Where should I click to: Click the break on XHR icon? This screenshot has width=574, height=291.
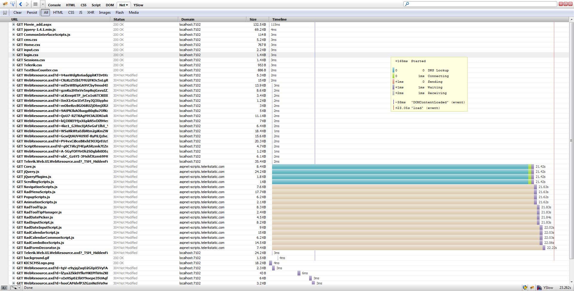(5, 13)
